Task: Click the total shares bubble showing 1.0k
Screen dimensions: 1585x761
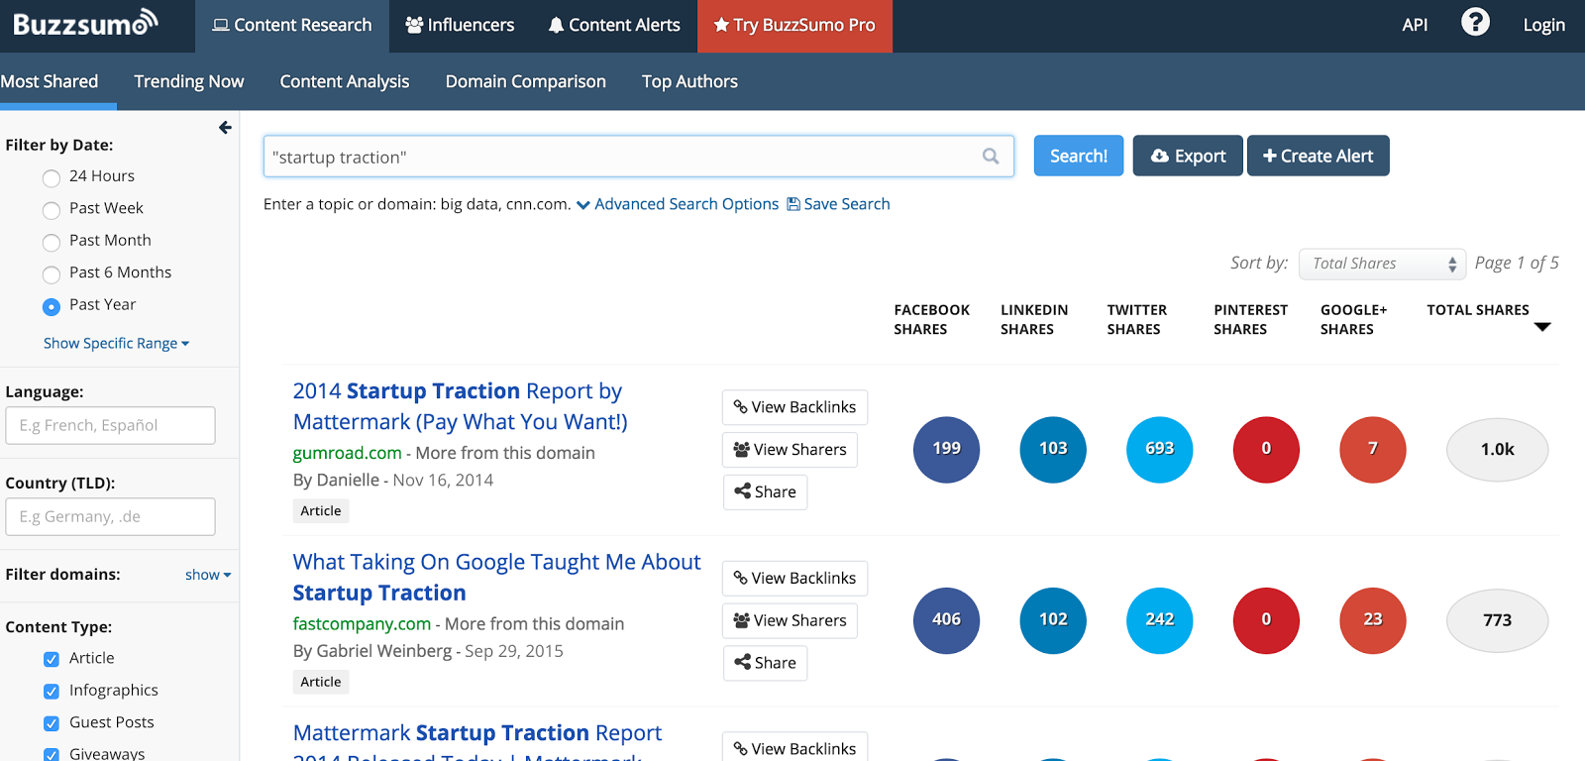Action: [1498, 450]
